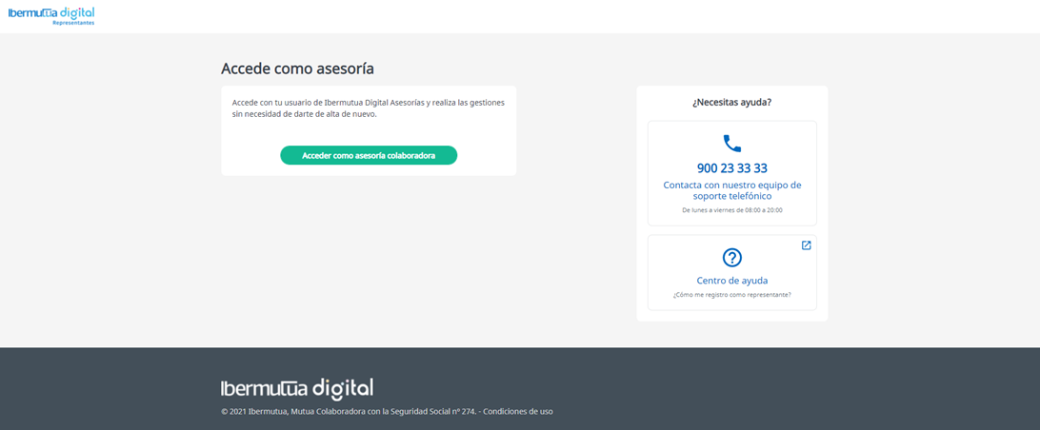Image resolution: width=1040 pixels, height=430 pixels.
Task: Click the '¿Necesitas ayuda?' heading
Action: click(731, 102)
